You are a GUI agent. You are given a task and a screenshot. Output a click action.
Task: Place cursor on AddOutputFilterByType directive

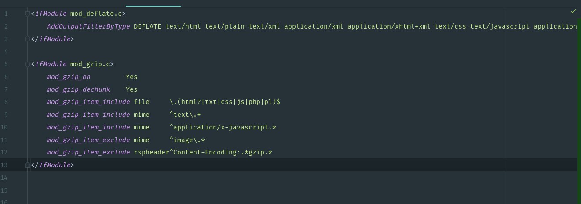click(x=88, y=26)
